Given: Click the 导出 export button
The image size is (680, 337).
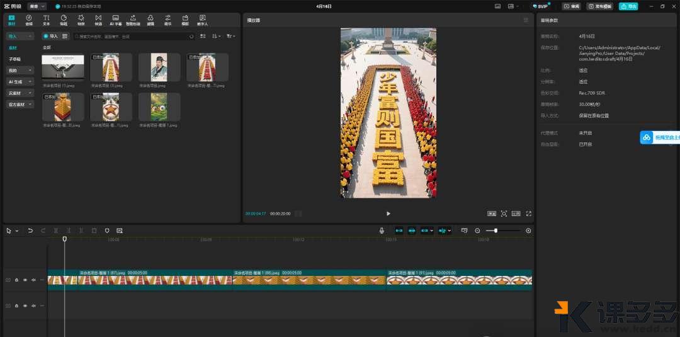Looking at the screenshot, I should pos(628,6).
